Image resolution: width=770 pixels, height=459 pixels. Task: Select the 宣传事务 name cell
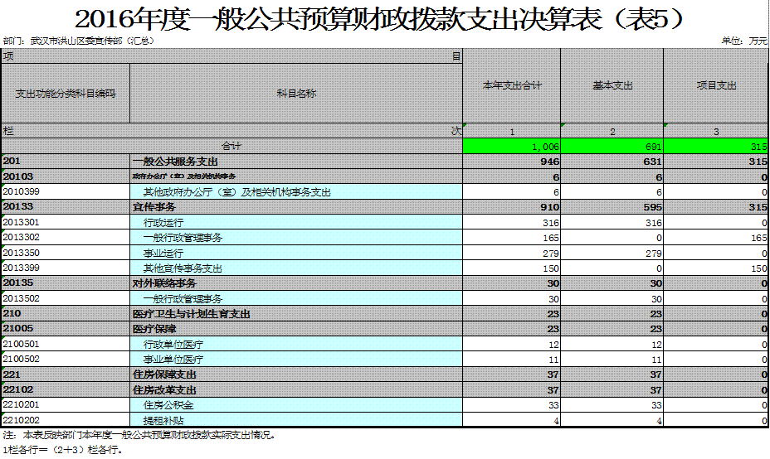click(x=296, y=207)
